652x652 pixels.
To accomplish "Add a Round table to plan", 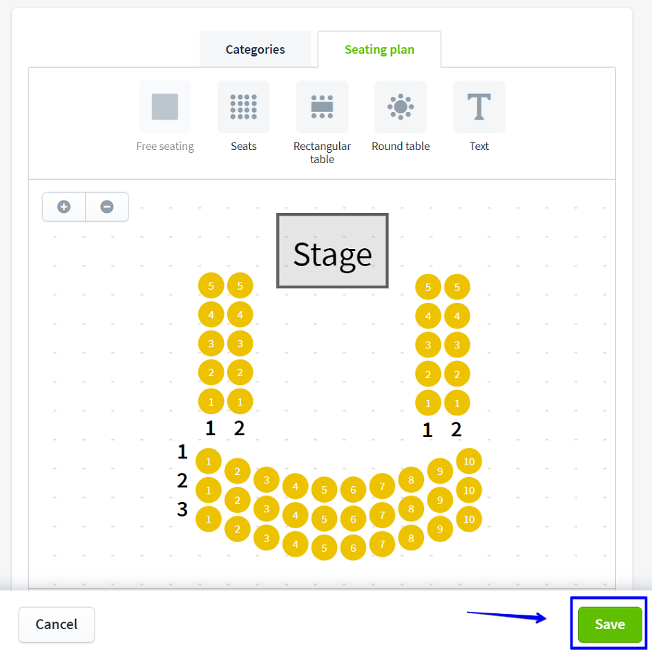I will click(x=401, y=107).
